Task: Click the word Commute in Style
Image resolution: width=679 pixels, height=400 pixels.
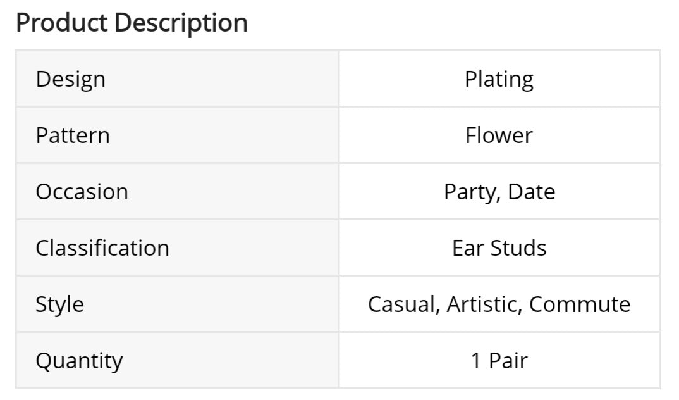Action: 580,304
